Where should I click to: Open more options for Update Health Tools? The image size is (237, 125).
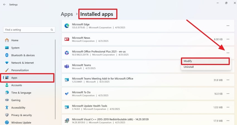(x=228, y=107)
